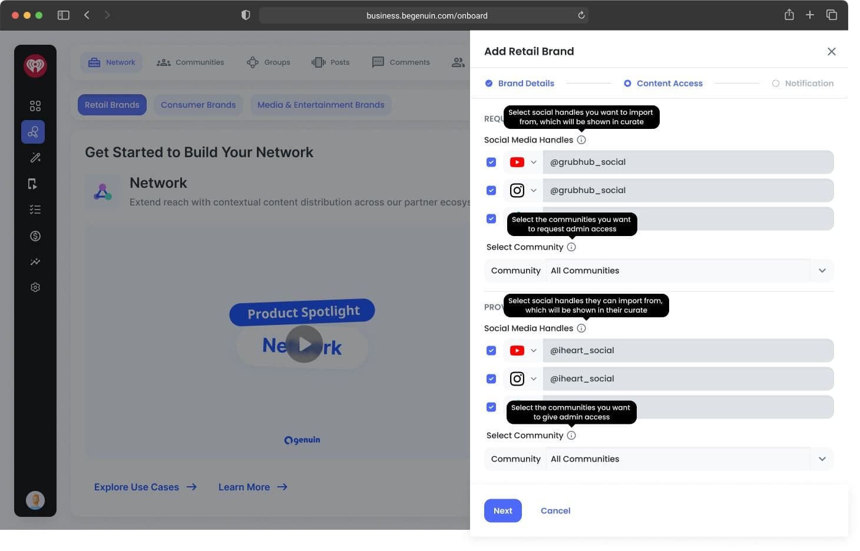The width and height of the screenshot is (860, 551).
Task: Click the Instagram @iheart_social handle field
Action: pyautogui.click(x=689, y=379)
